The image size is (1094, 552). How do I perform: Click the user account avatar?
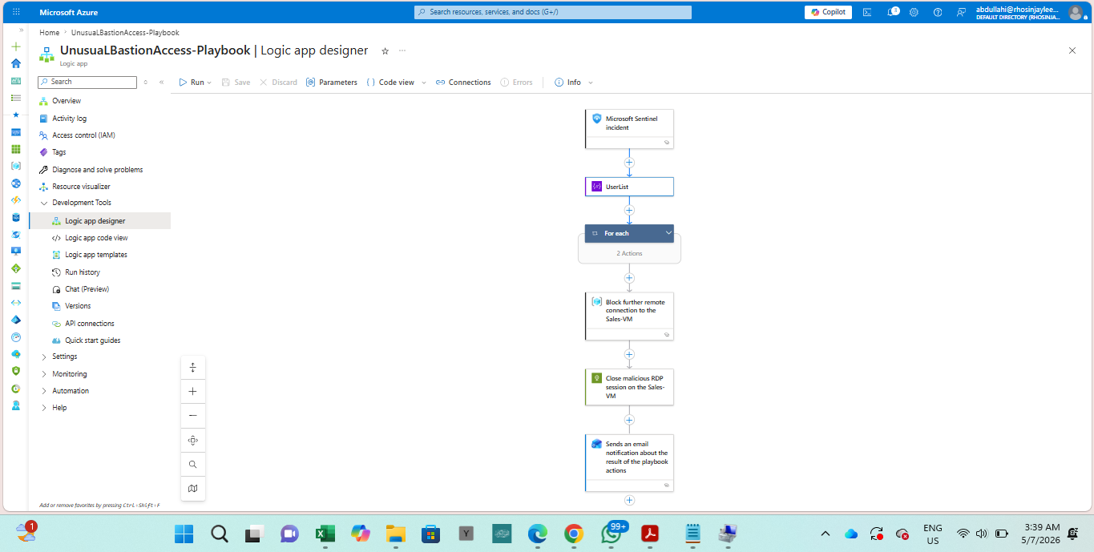(1076, 12)
